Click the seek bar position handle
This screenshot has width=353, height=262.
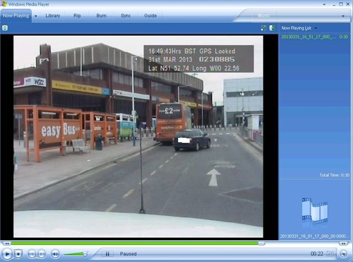(x=261, y=243)
